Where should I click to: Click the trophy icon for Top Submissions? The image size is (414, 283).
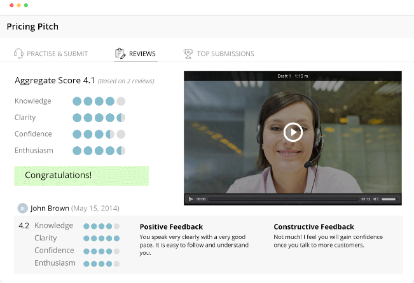[188, 53]
